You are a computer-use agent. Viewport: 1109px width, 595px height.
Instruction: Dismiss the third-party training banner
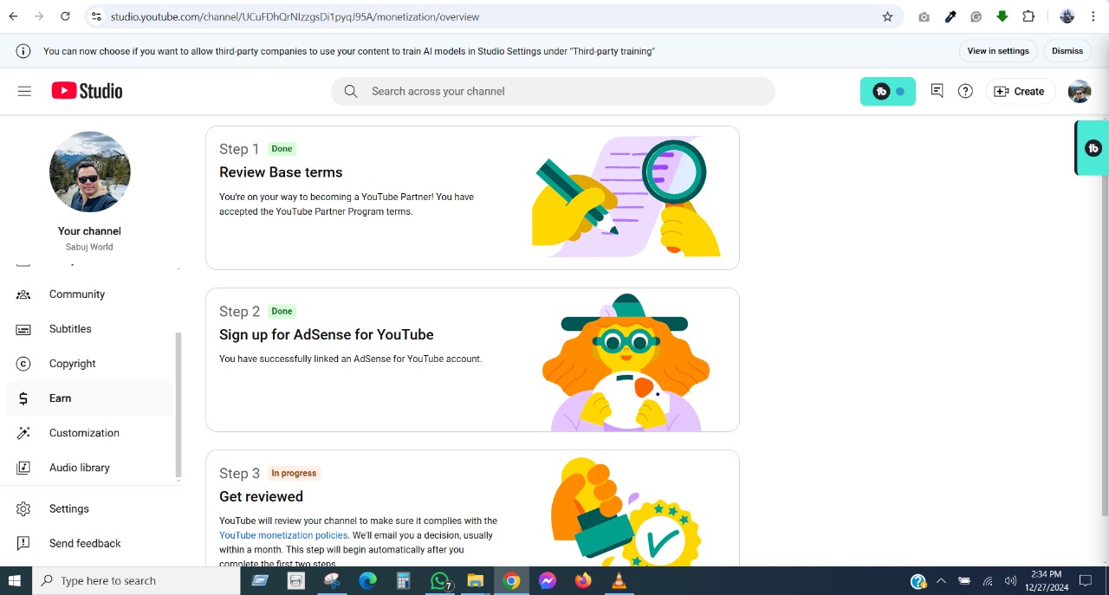coord(1067,51)
